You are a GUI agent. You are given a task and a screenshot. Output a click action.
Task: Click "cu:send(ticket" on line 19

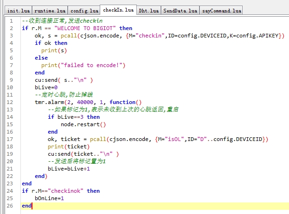pos(71,154)
